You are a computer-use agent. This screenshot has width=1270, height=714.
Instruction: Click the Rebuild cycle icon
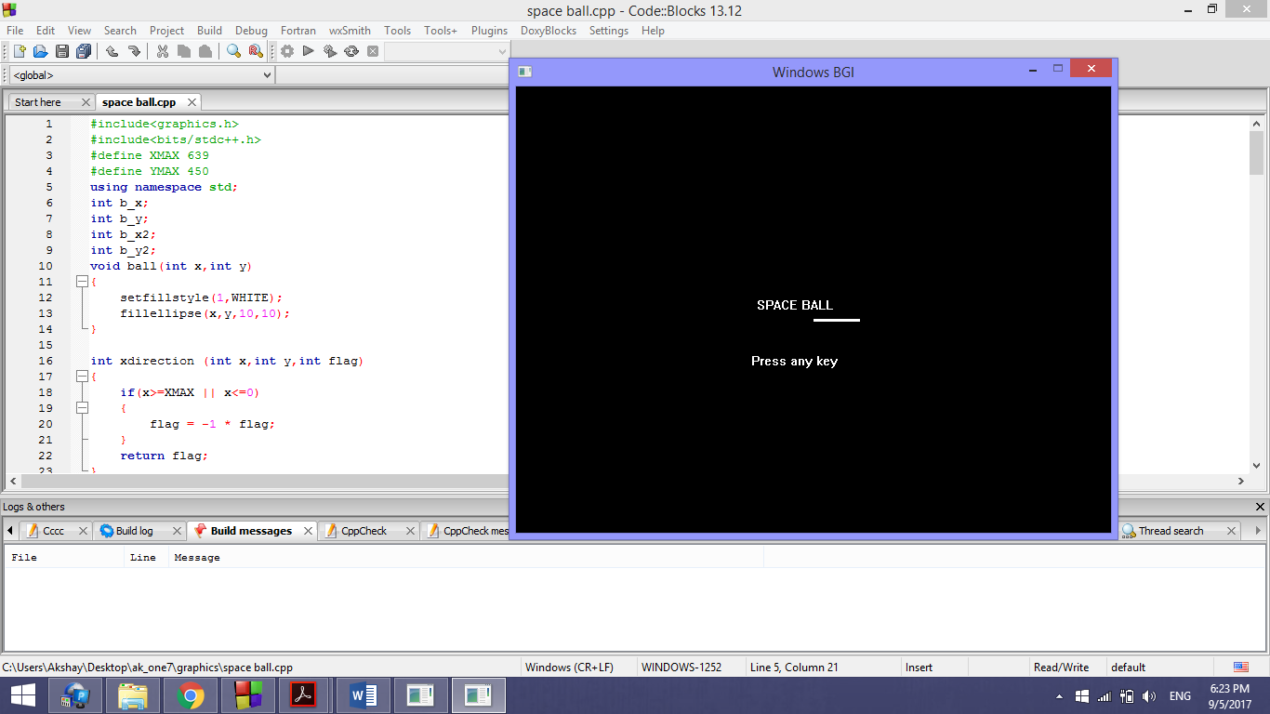(351, 51)
